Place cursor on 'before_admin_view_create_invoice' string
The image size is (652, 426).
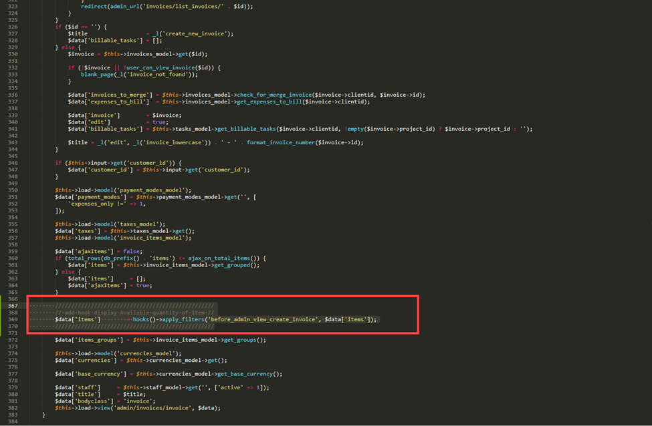point(263,319)
